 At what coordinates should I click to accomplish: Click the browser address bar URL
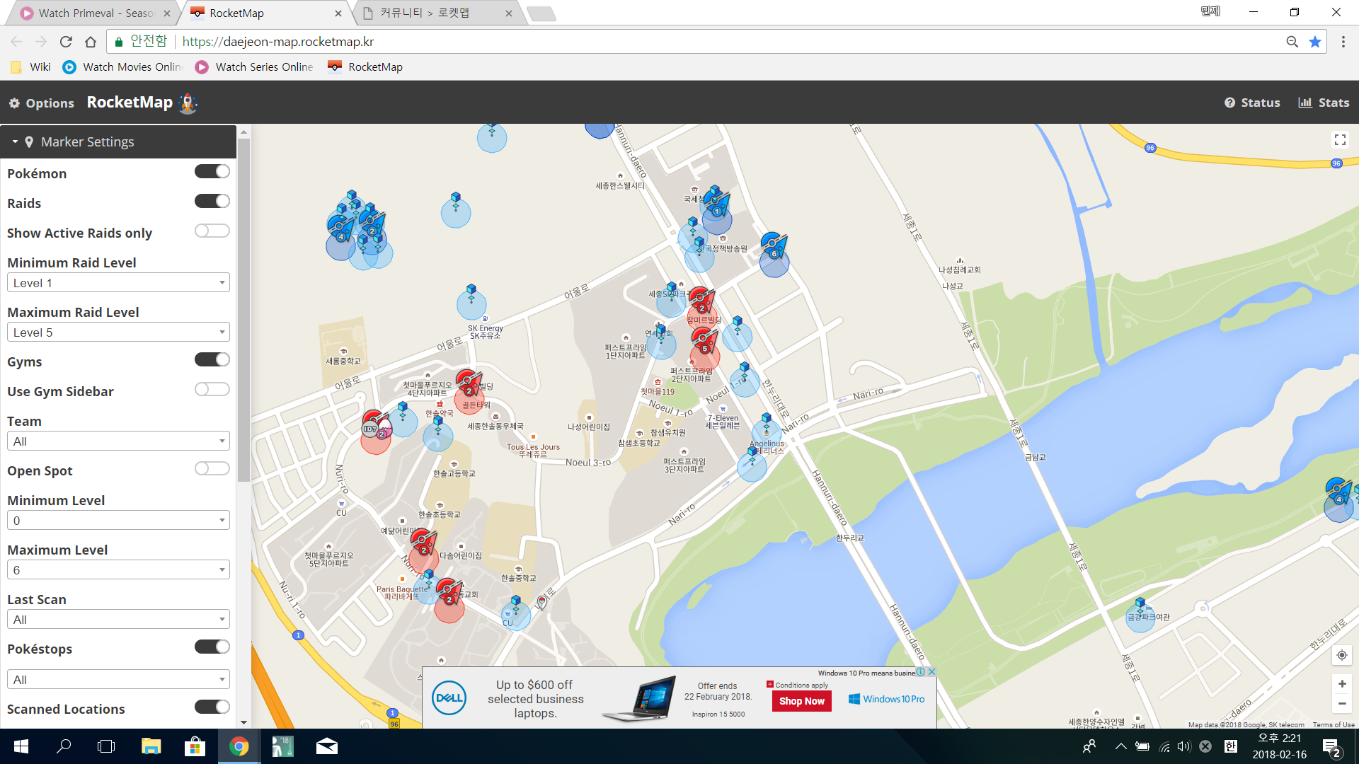[x=278, y=42]
